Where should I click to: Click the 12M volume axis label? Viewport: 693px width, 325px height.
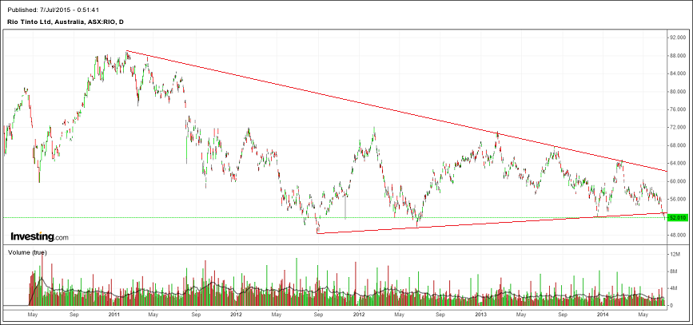[676, 253]
